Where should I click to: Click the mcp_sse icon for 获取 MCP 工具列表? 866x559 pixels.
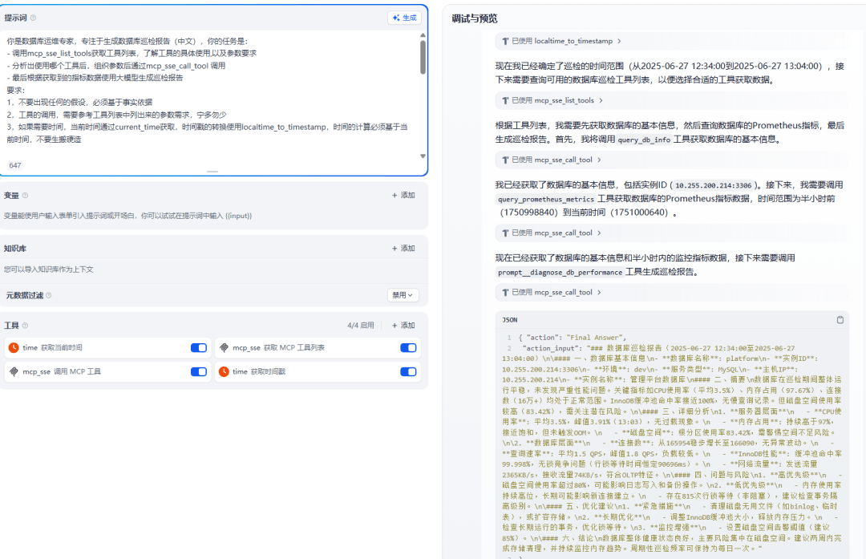click(225, 348)
